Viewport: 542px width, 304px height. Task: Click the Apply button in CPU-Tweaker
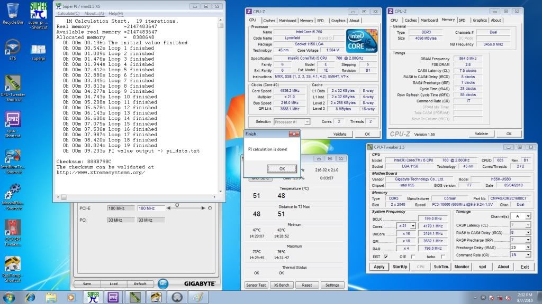379,267
